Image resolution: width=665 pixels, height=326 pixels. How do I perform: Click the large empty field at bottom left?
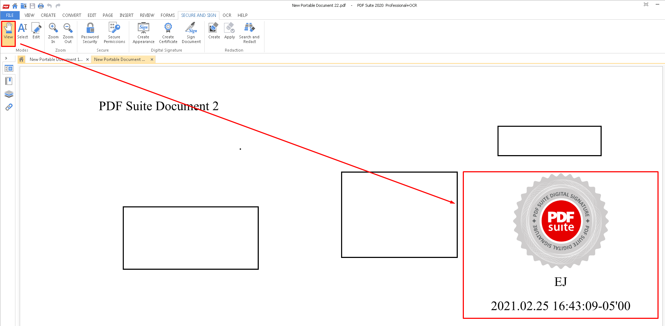coord(191,238)
